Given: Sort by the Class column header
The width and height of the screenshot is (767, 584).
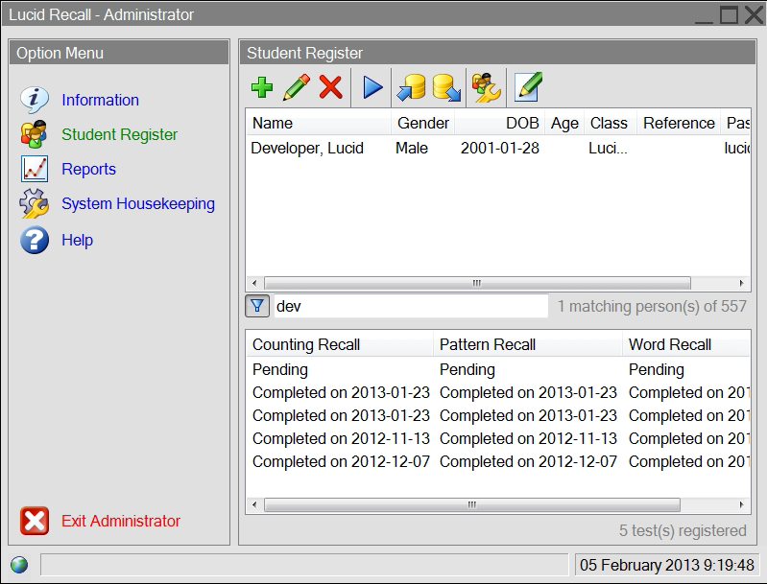Looking at the screenshot, I should [x=610, y=123].
